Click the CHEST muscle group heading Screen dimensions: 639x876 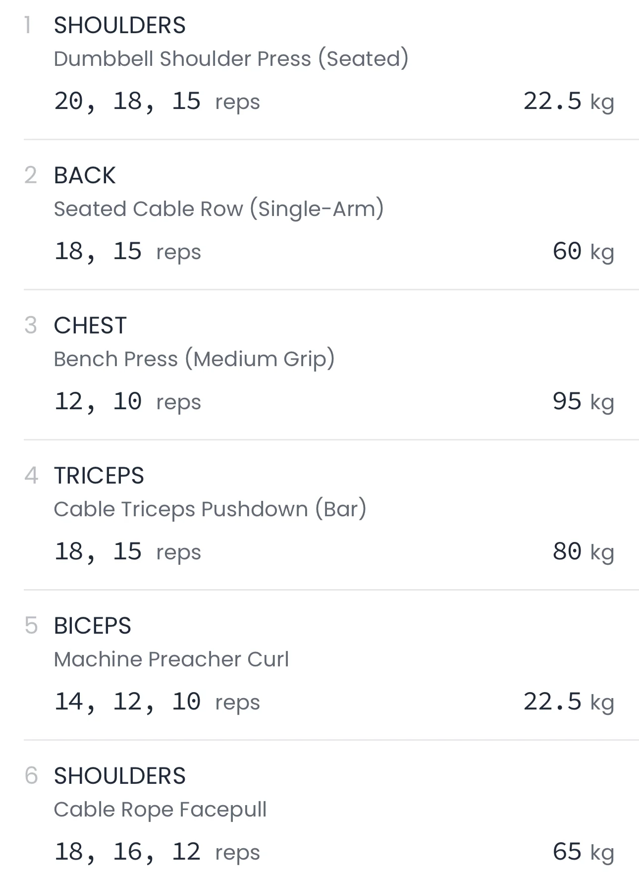90,326
